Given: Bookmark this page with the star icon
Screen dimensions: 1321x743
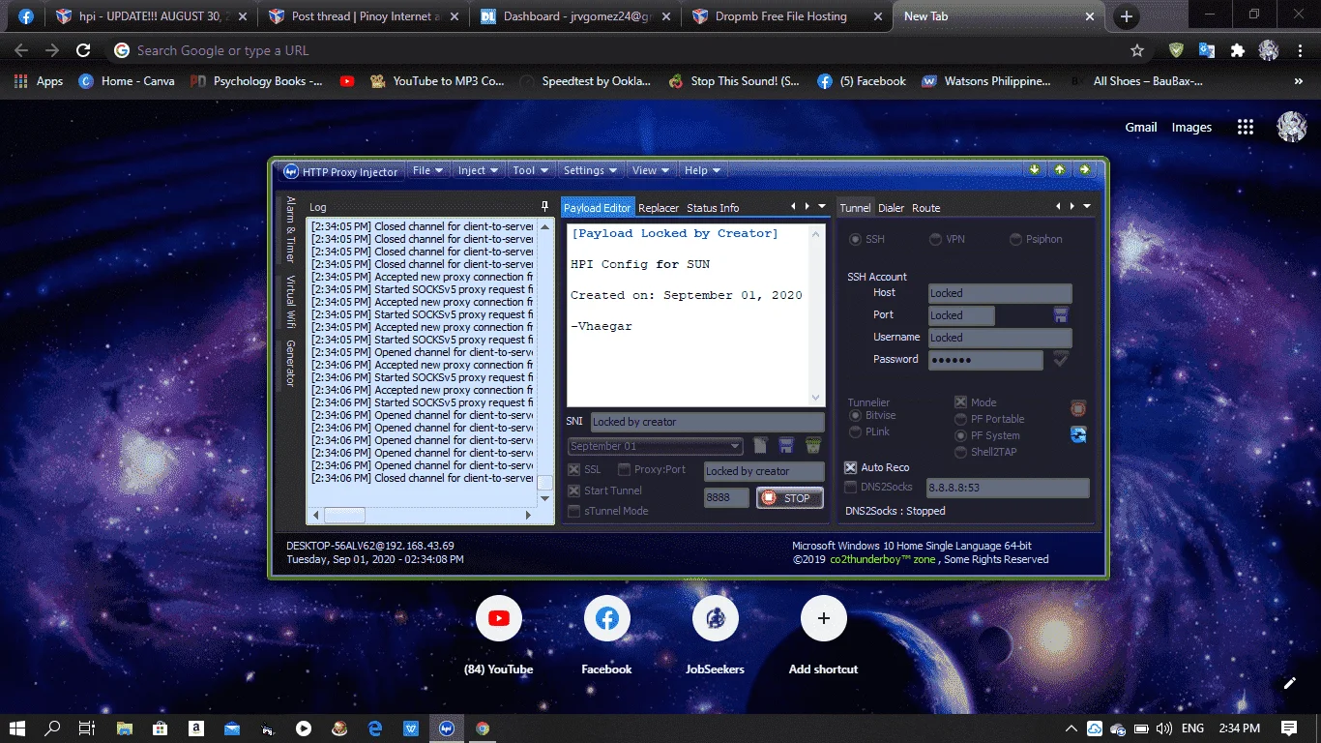Looking at the screenshot, I should pyautogui.click(x=1137, y=50).
